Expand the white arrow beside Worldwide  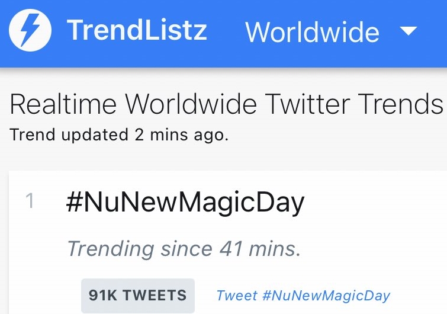409,31
